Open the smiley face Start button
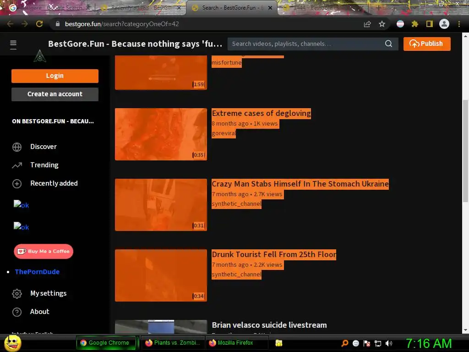Screen dimensions: 469x352 click(12, 343)
